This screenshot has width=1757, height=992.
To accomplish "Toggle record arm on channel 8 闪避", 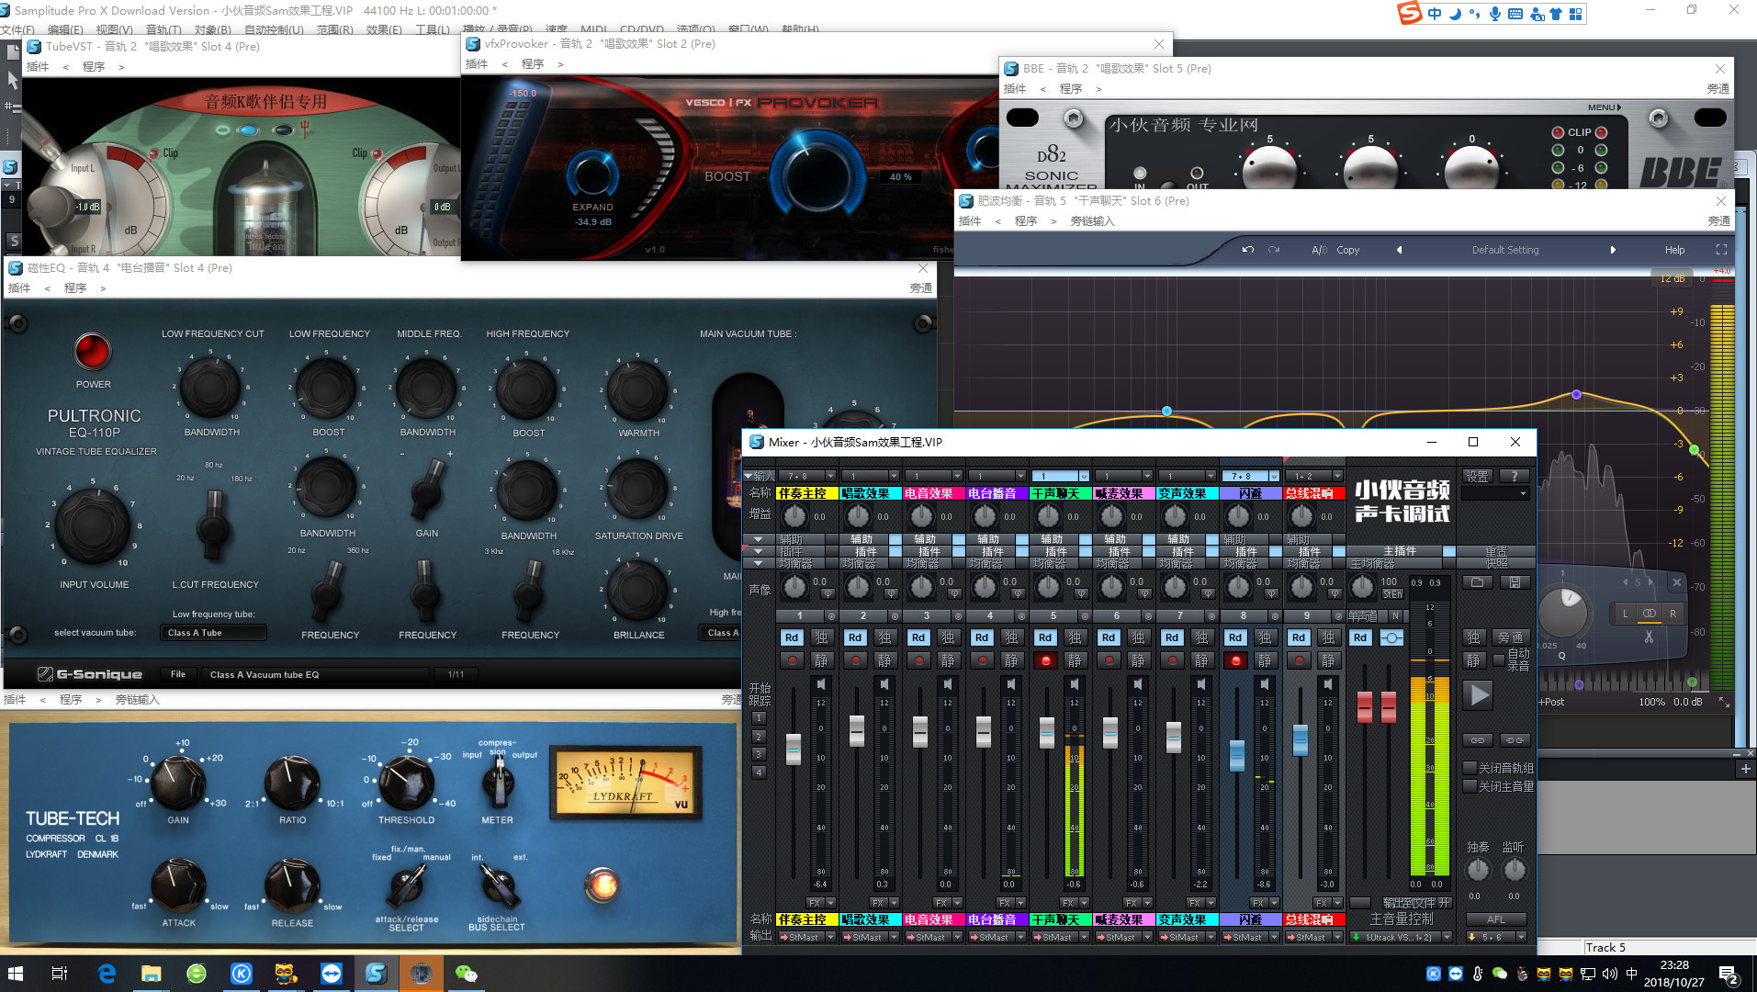I will (x=1235, y=660).
